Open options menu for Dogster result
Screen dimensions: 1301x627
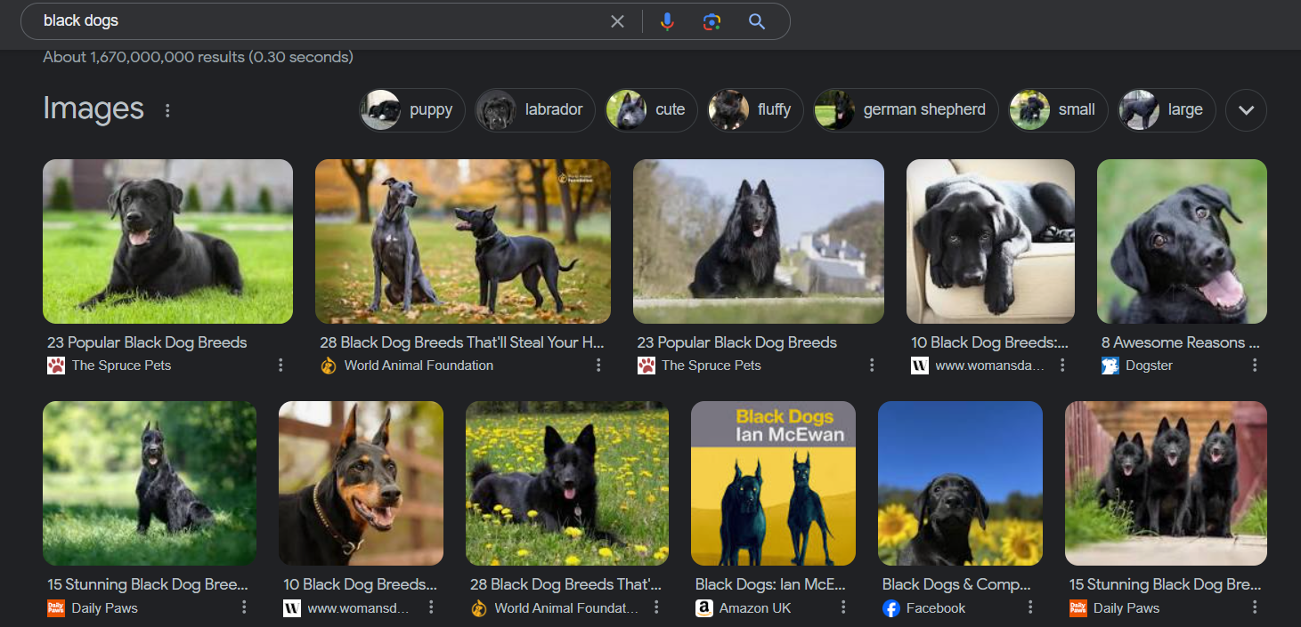pyautogui.click(x=1255, y=366)
